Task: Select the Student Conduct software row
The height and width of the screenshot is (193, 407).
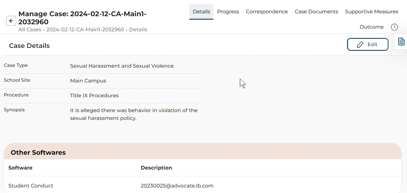Action: pos(31,186)
